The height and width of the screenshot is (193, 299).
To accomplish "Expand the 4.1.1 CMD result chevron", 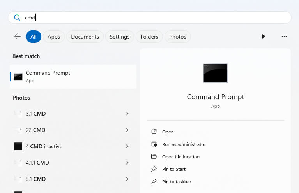I will tap(127, 163).
